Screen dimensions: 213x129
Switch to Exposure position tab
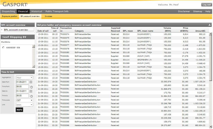(x=10, y=16)
